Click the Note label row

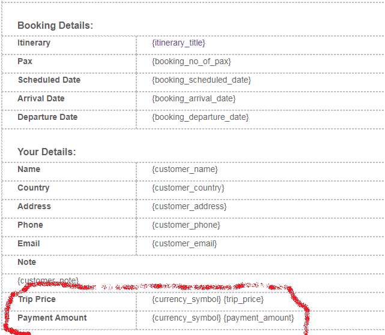click(193, 264)
